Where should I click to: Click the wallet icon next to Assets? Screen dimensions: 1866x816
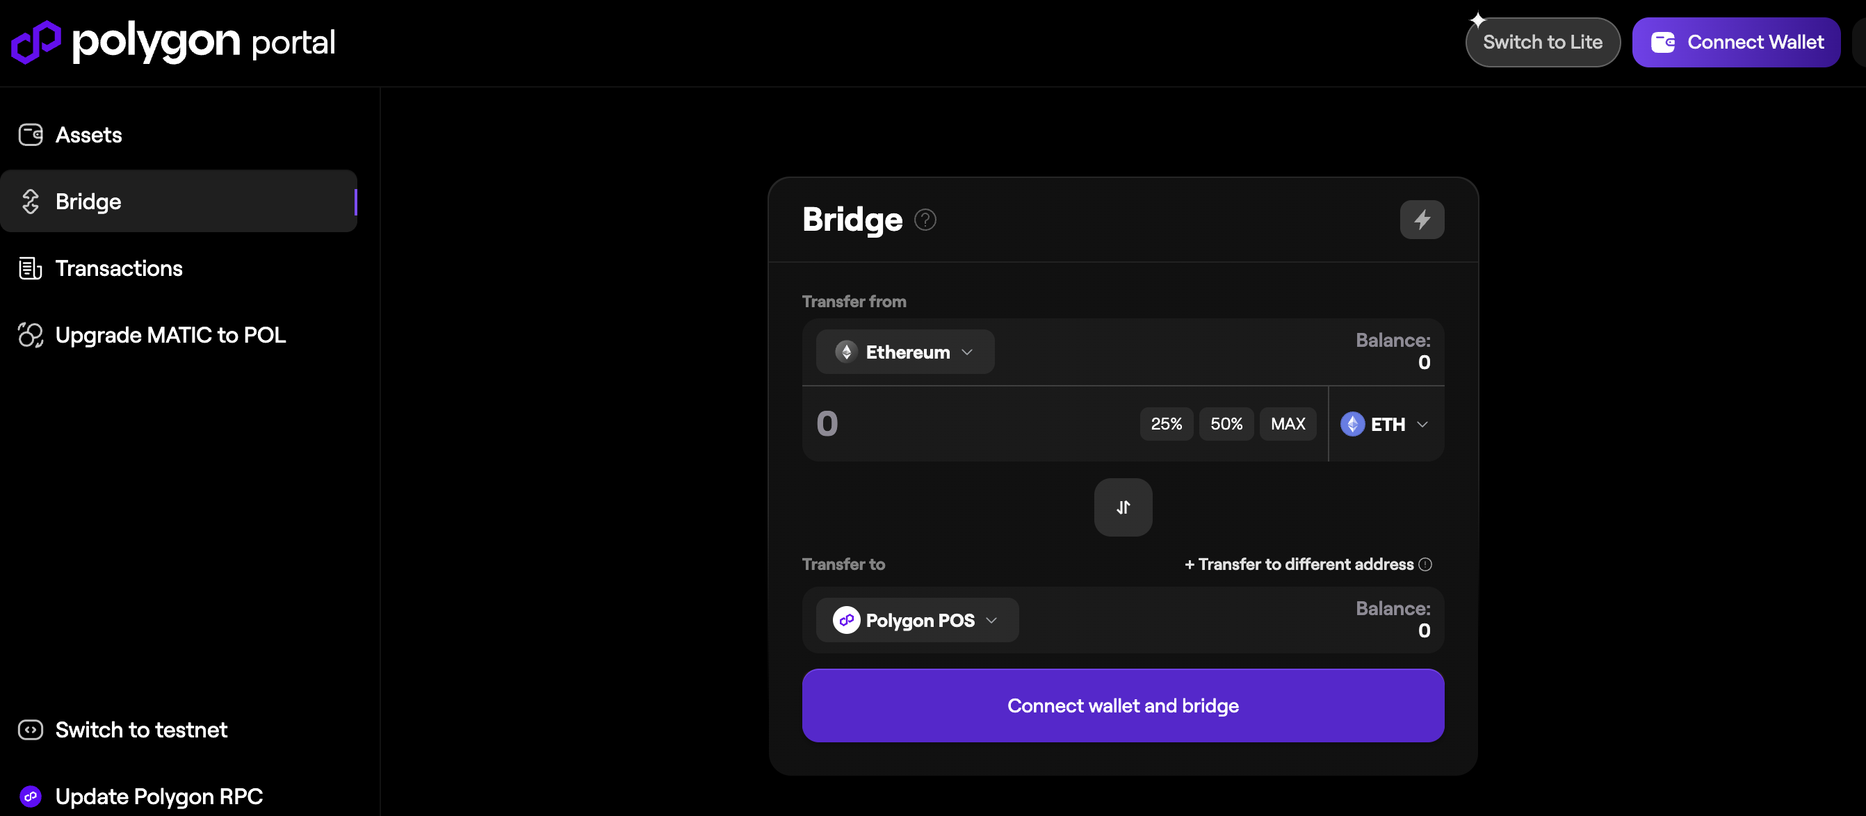point(31,135)
